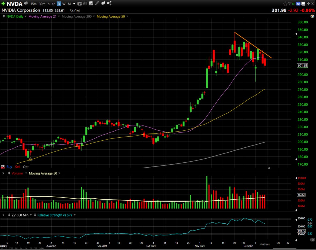Image resolution: width=316 pixels, height=250 pixels.
Task: Click the -0.96% percent change value
Action: point(308,10)
